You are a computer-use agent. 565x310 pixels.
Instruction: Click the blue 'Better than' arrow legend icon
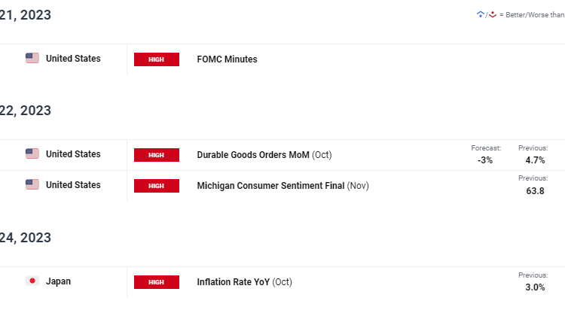(481, 14)
